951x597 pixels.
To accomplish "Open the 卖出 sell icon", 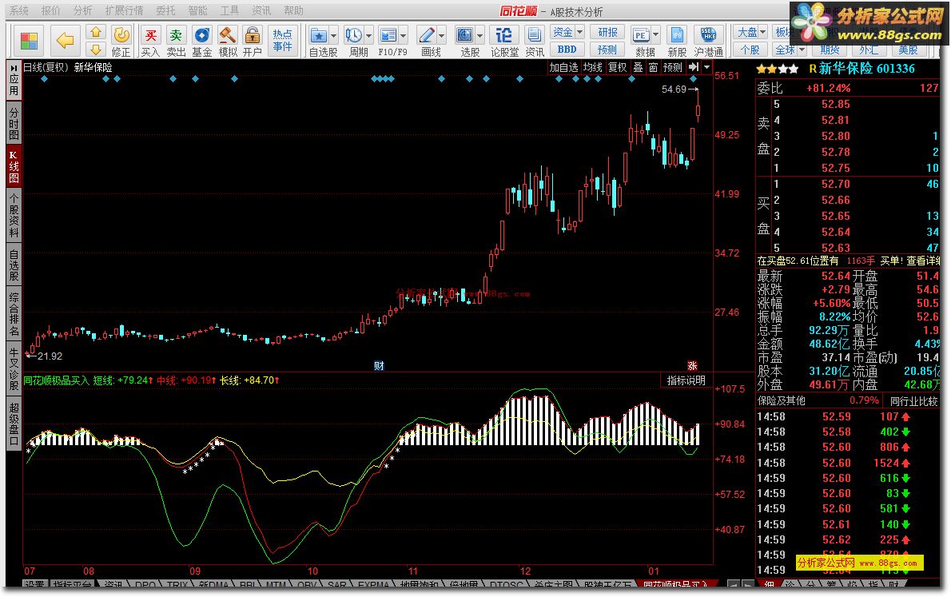I will click(x=176, y=35).
